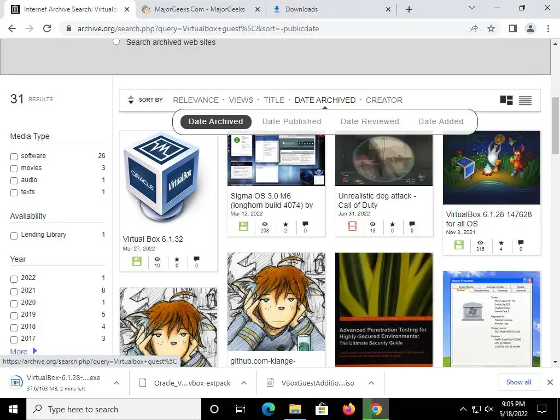Sort results by Relevance
This screenshot has height=420, width=560.
click(196, 101)
